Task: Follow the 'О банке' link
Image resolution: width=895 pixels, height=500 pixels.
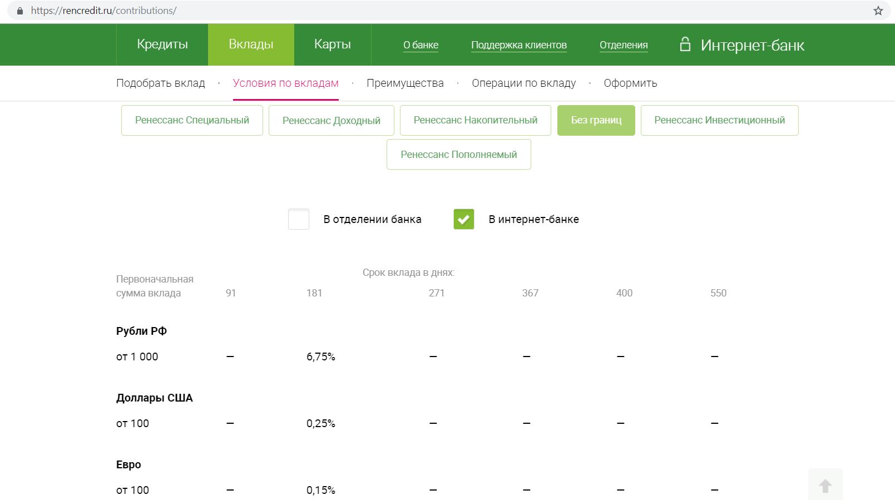Action: point(421,45)
